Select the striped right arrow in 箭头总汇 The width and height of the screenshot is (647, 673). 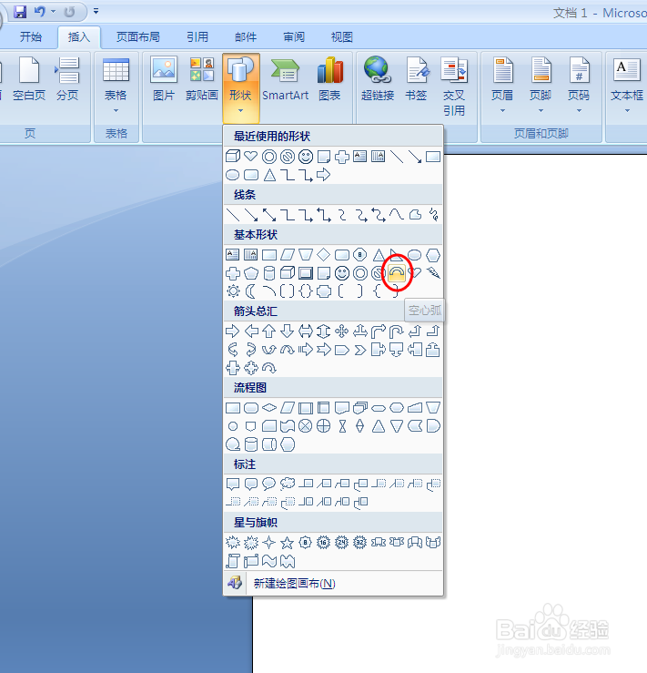pos(305,350)
